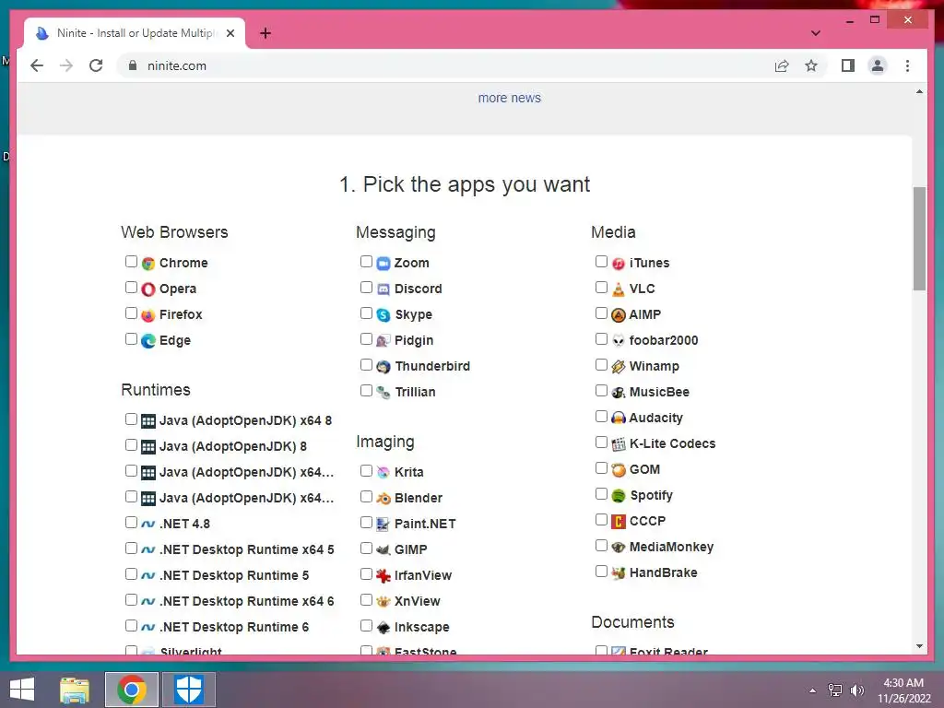Tick the .NET Desktop Runtime 6 checkbox
The height and width of the screenshot is (708, 944).
click(131, 626)
